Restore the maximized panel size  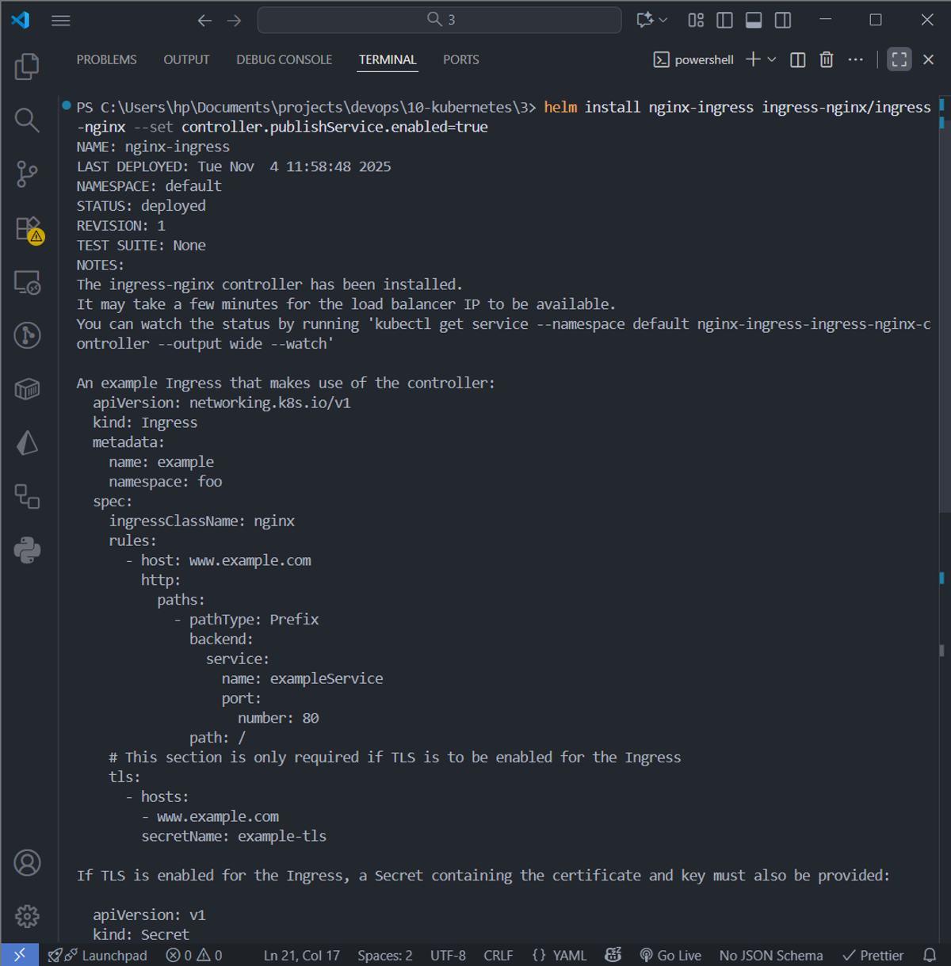pos(899,59)
